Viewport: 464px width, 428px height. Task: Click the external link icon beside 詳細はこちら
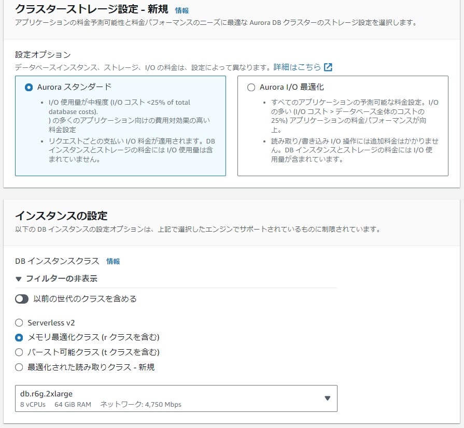click(x=328, y=67)
